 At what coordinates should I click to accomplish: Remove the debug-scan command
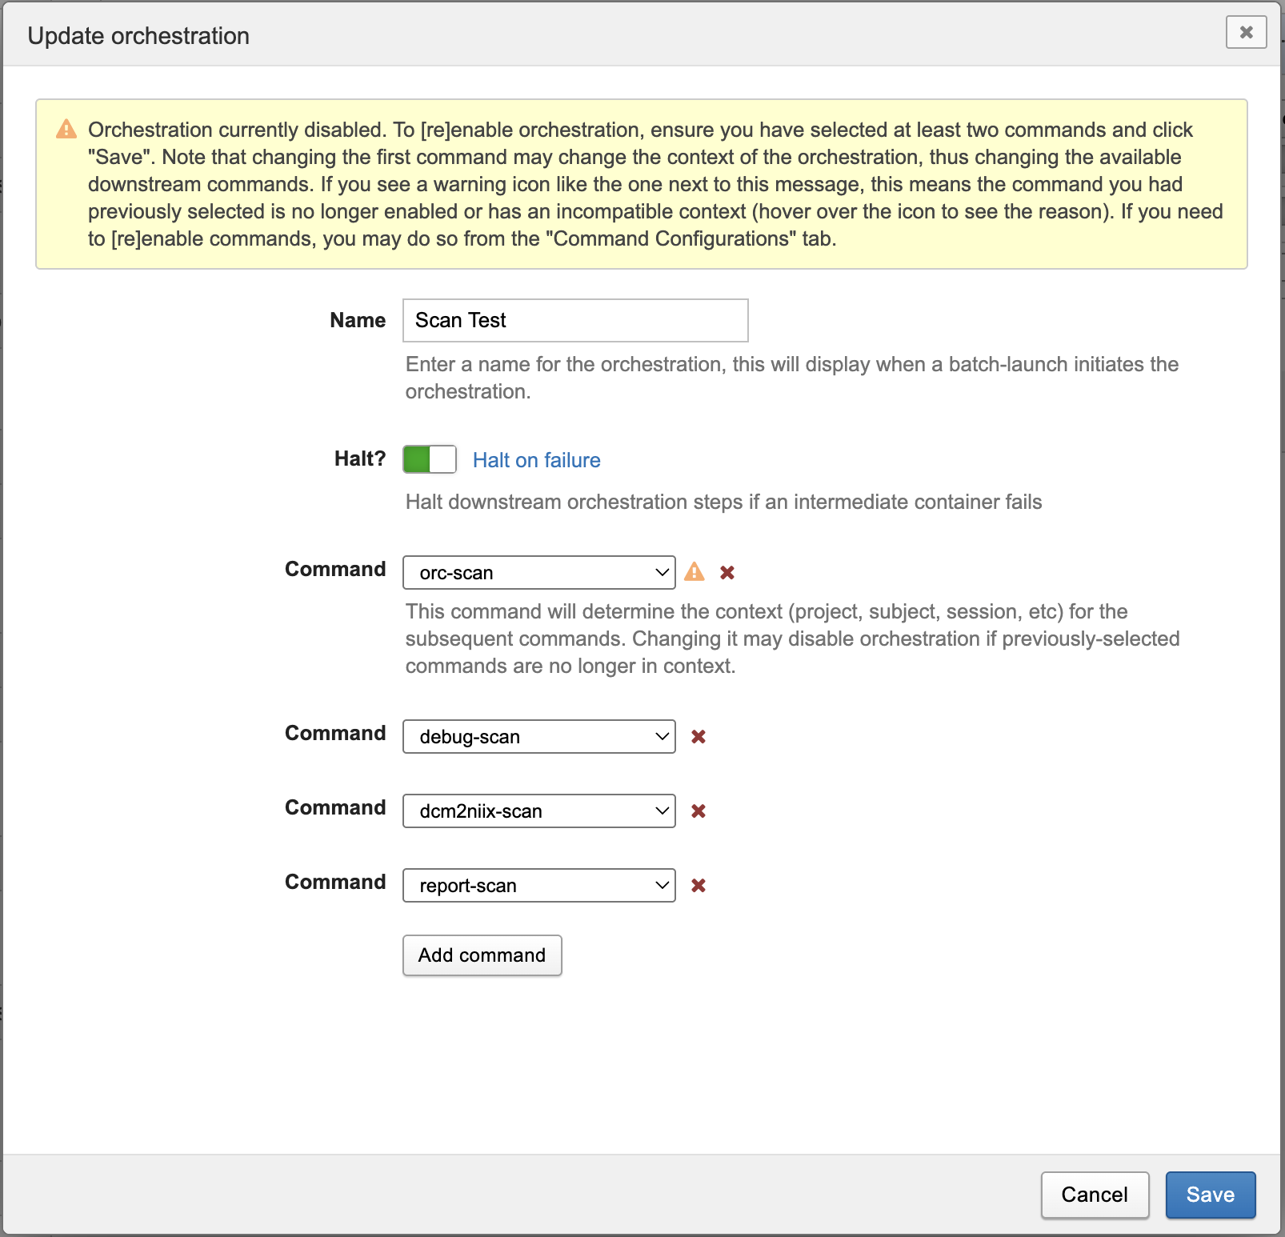698,737
